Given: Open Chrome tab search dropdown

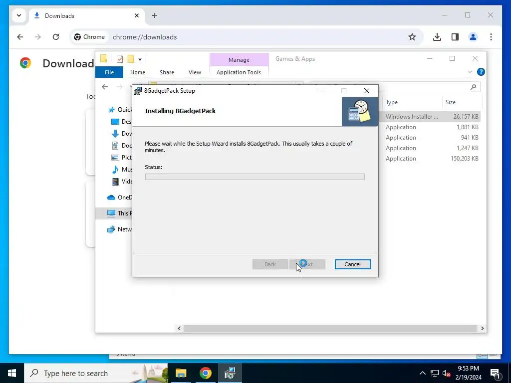Looking at the screenshot, I should pyautogui.click(x=19, y=15).
